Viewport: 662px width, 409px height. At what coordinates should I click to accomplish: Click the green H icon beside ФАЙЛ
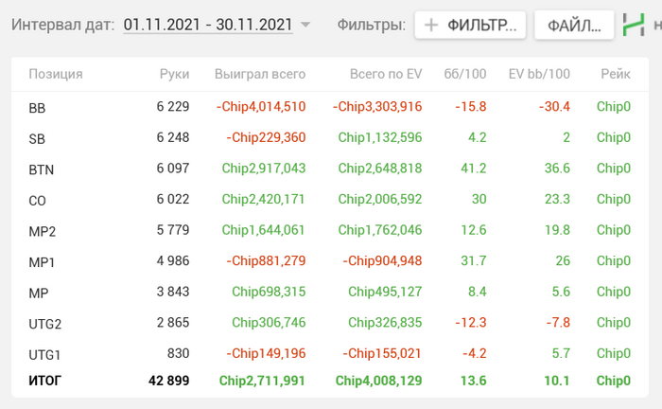click(634, 25)
